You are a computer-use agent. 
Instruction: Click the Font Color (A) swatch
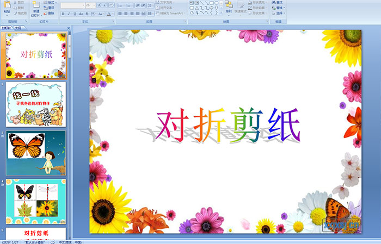[x=109, y=14]
